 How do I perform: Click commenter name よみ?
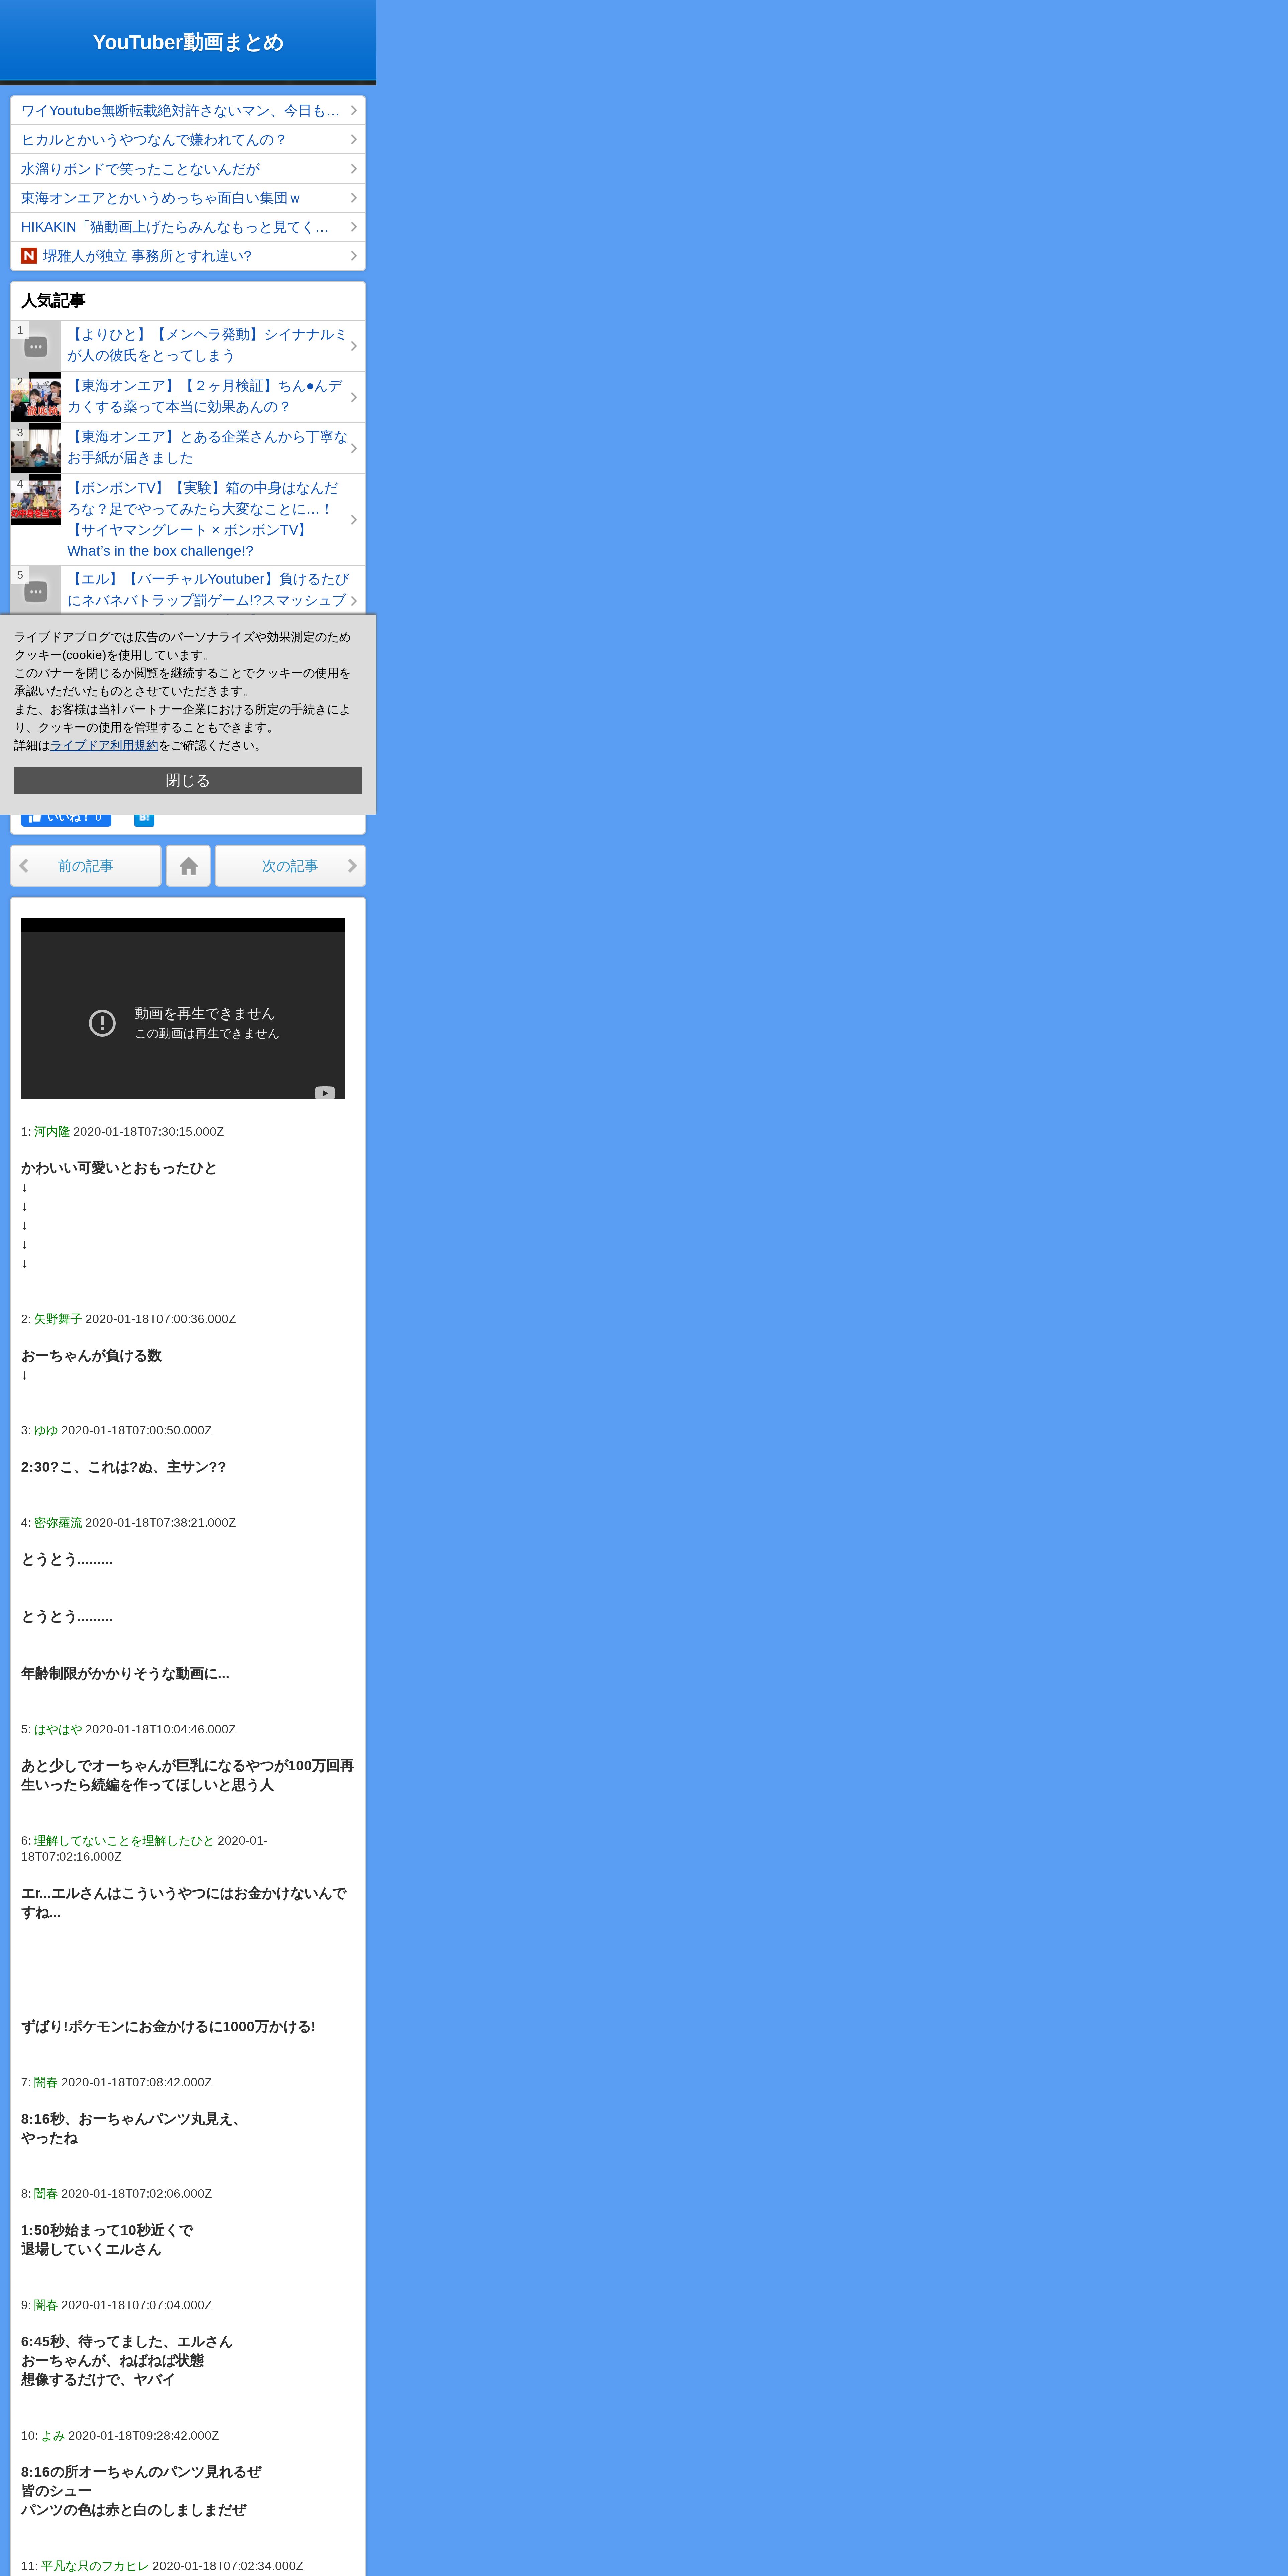[53, 2435]
